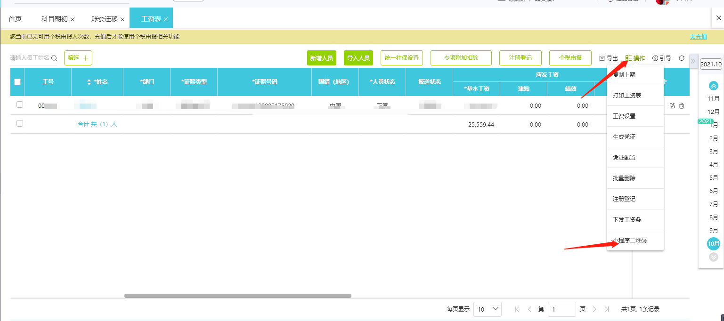The image size is (724, 321).
Task: Click the refresh icon in toolbar
Action: pyautogui.click(x=681, y=58)
